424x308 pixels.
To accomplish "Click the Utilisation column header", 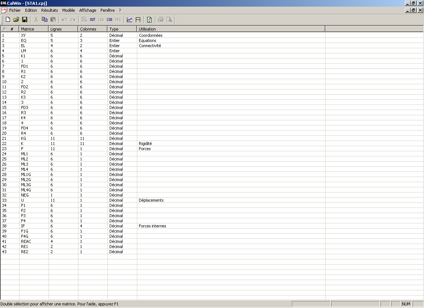I will [x=231, y=29].
